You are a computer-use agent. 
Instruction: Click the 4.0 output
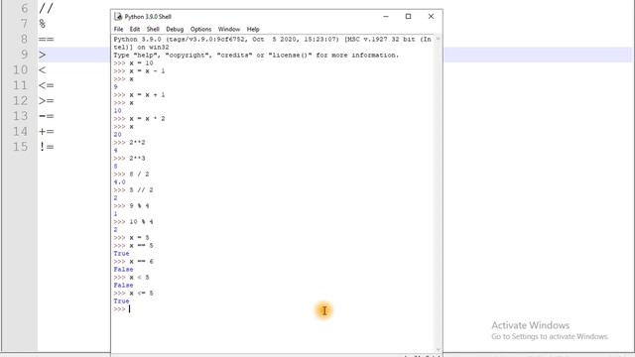119,182
